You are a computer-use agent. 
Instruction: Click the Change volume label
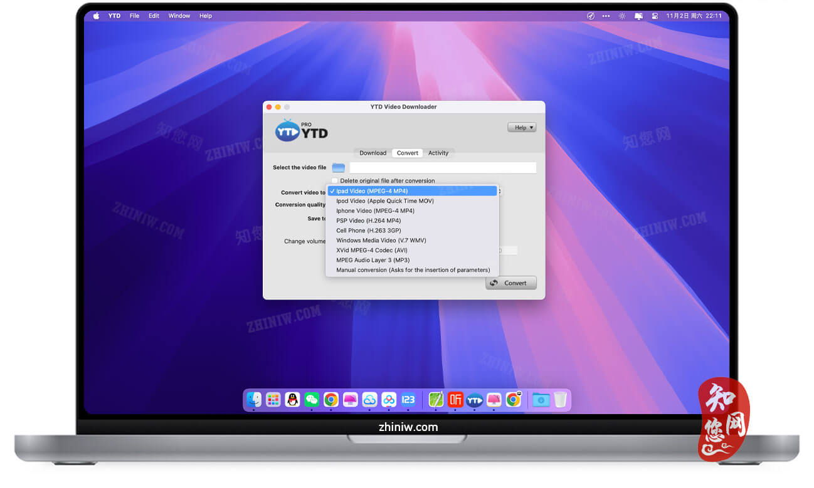tap(305, 241)
